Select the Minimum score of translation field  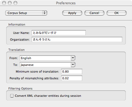click(72, 72)
